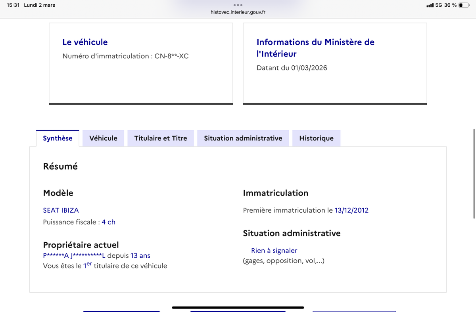476x312 pixels.
Task: Click the 13/12/2012 registration date
Action: click(x=351, y=210)
